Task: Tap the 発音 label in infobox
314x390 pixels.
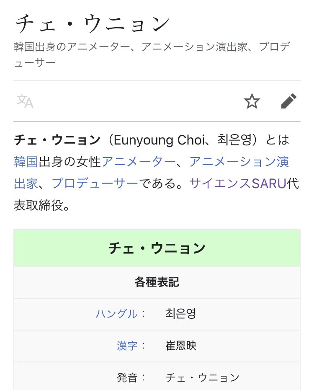Action: coord(127,377)
